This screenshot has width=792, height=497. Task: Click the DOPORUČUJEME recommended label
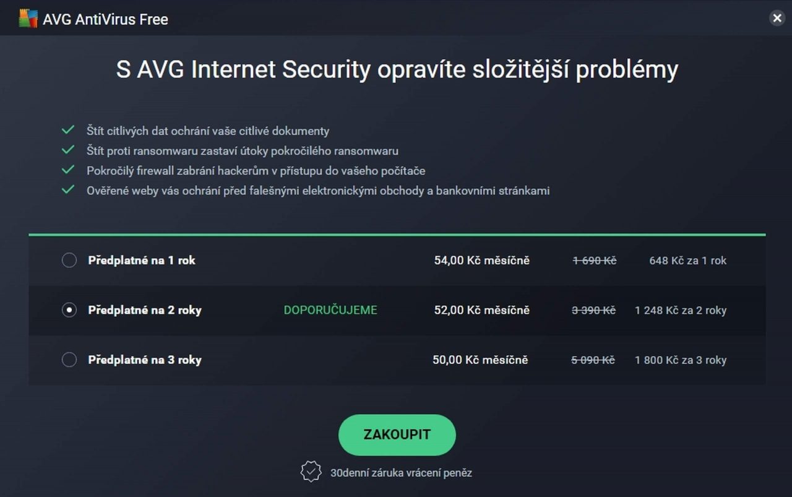(x=330, y=310)
